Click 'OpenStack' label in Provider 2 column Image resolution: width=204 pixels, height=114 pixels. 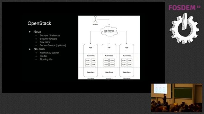(109, 72)
